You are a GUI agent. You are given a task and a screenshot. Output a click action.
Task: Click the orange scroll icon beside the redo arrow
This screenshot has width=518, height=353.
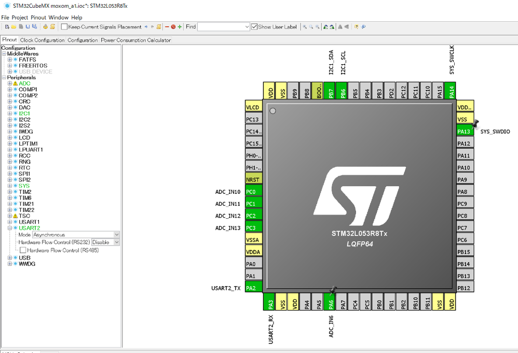159,27
